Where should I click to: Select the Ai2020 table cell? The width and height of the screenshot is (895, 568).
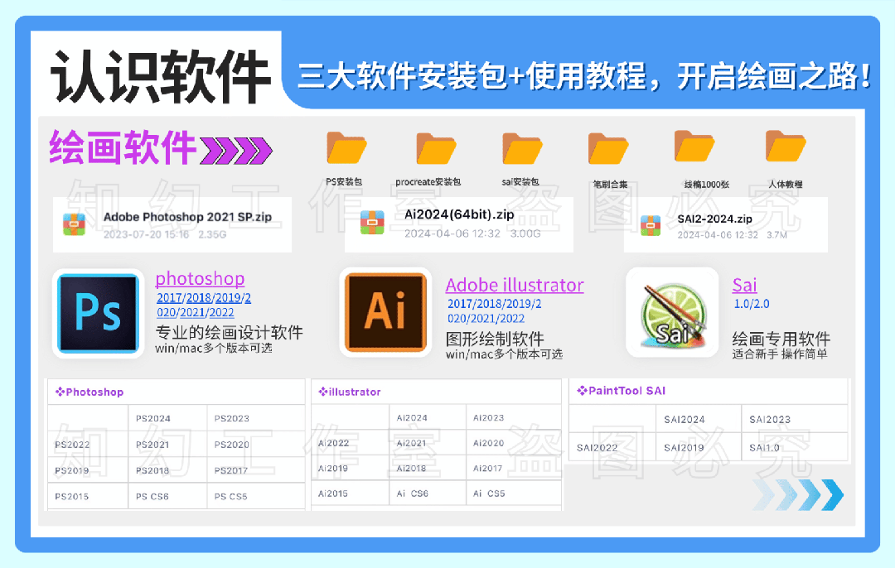[x=514, y=442]
